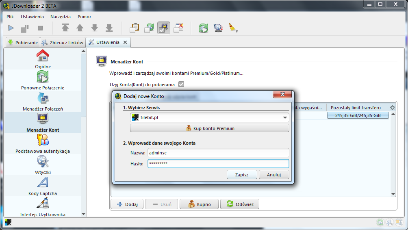This screenshot has height=230, width=408.
Task: Toggle premium accounts icon in toolbar
Action: [x=164, y=28]
